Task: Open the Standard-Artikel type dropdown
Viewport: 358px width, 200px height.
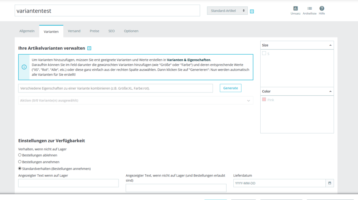Action: pos(227,11)
